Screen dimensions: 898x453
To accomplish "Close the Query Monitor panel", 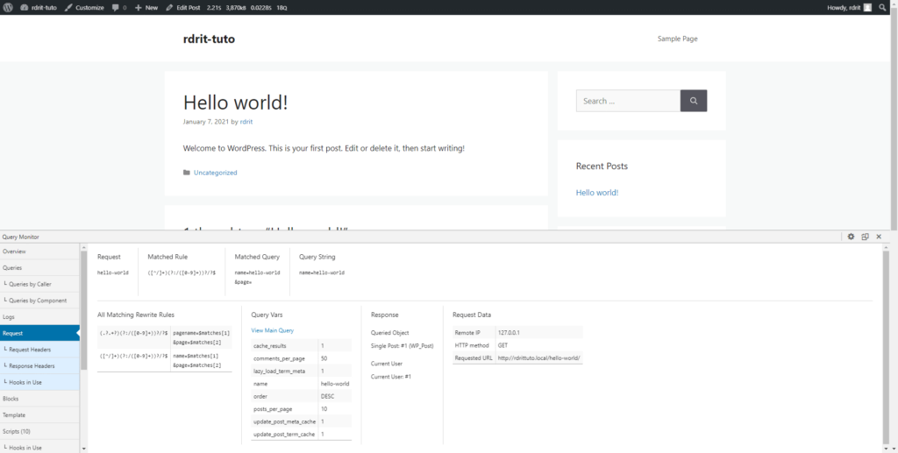I will point(879,237).
